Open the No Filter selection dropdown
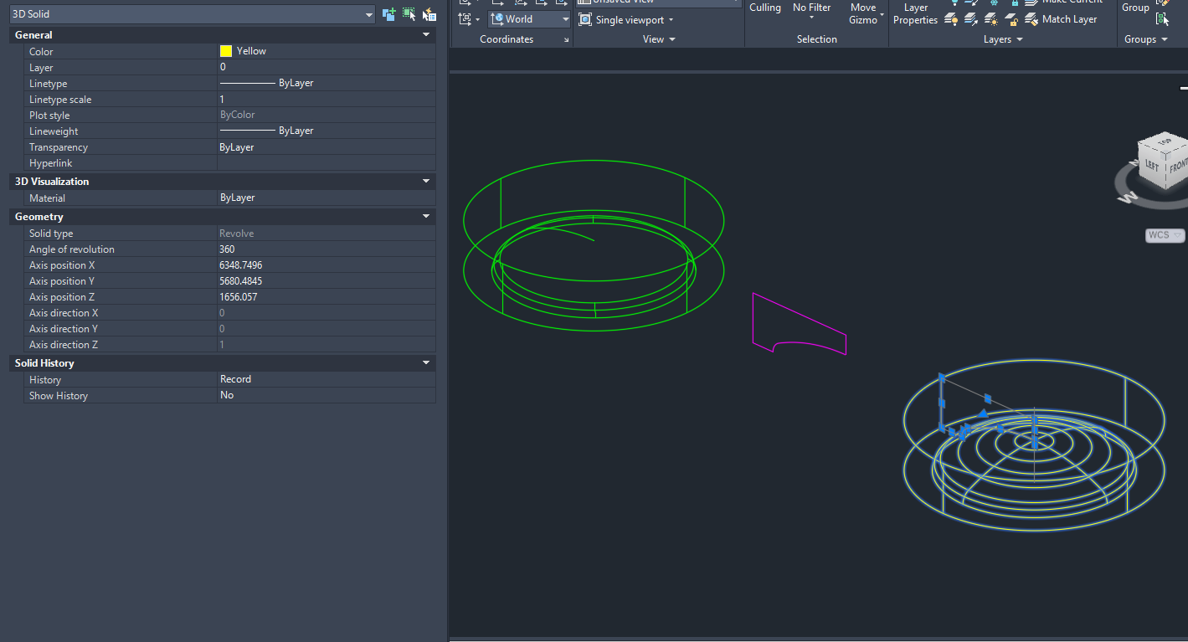The width and height of the screenshot is (1188, 642). click(x=812, y=10)
